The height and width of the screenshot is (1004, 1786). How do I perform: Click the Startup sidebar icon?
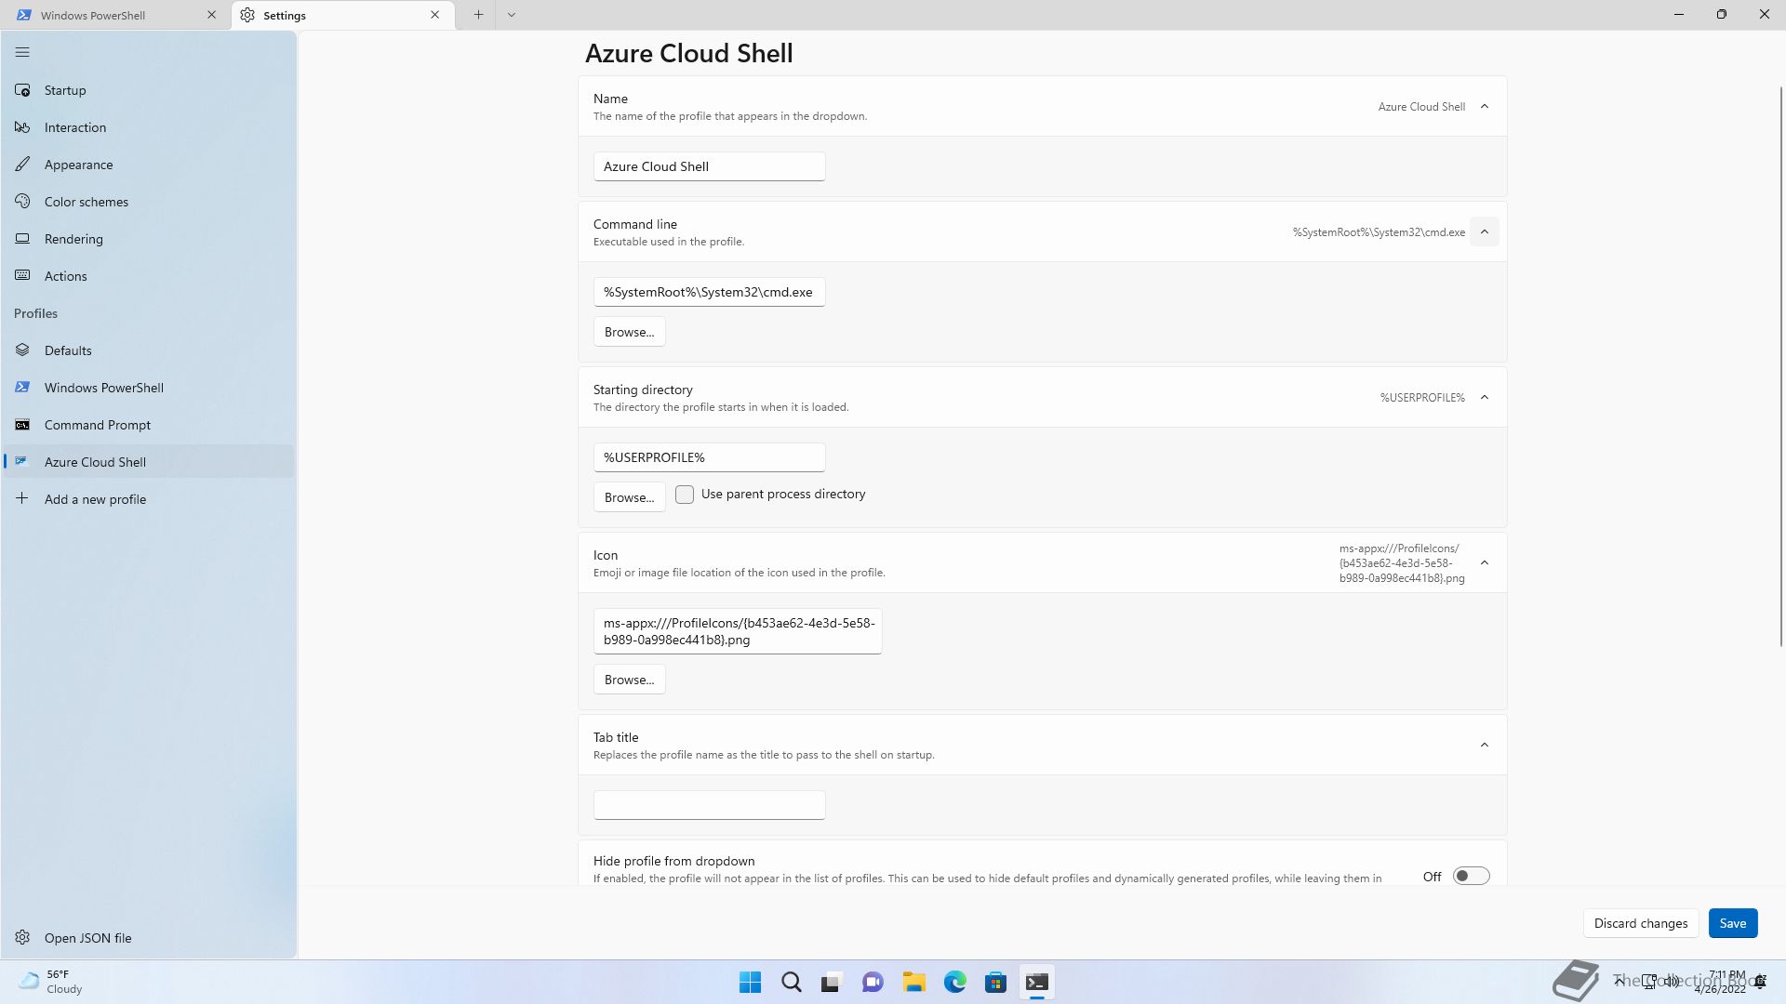pos(22,90)
